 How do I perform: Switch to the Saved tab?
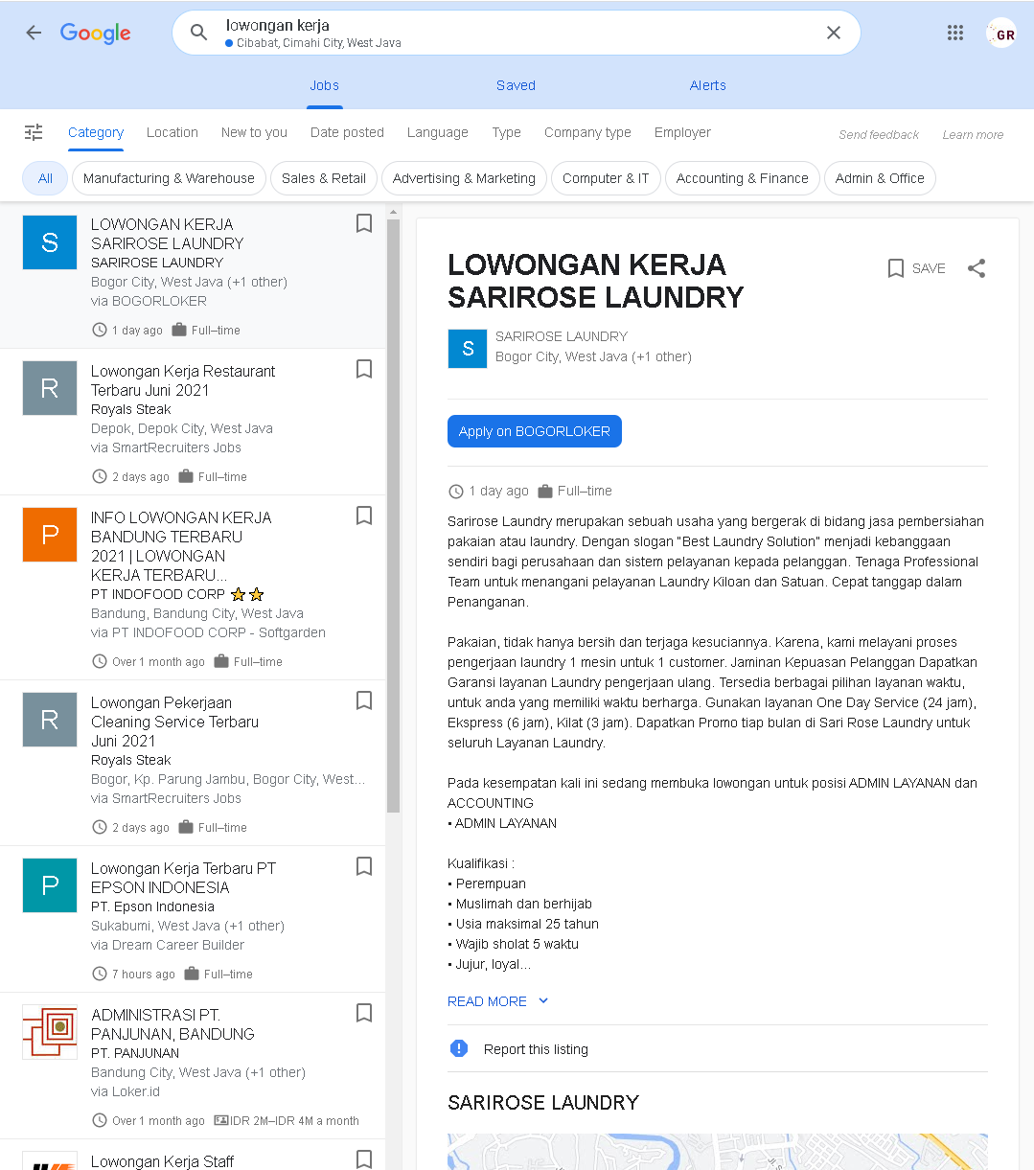click(516, 85)
